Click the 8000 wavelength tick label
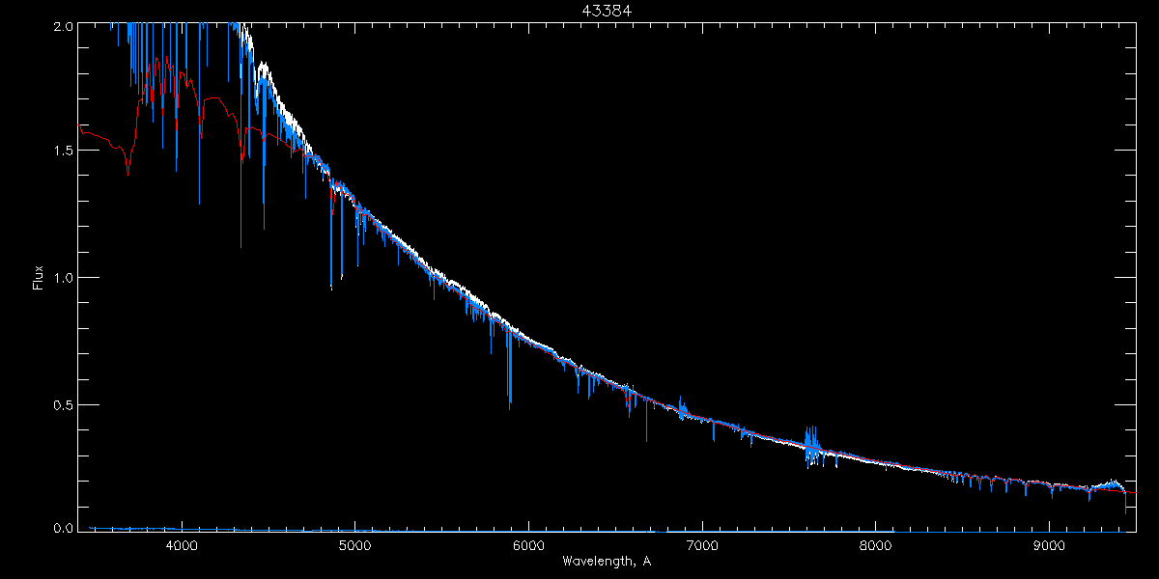The width and height of the screenshot is (1159, 579). click(x=876, y=546)
